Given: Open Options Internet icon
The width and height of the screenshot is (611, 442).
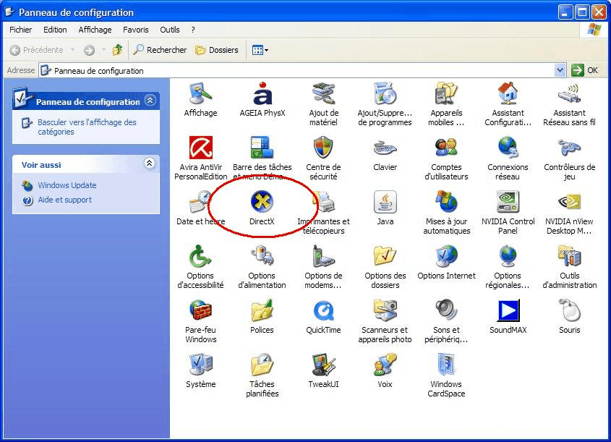Looking at the screenshot, I should click(446, 256).
